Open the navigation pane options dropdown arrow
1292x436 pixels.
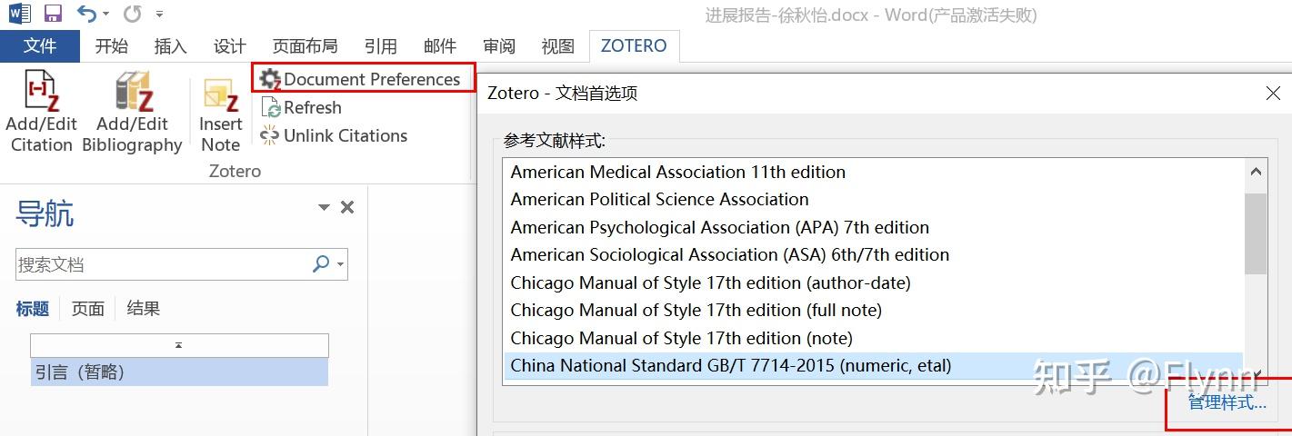click(324, 207)
